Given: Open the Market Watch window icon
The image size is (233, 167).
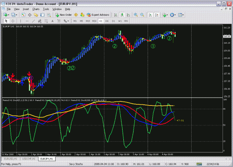Looking at the screenshot, I should (23, 15).
